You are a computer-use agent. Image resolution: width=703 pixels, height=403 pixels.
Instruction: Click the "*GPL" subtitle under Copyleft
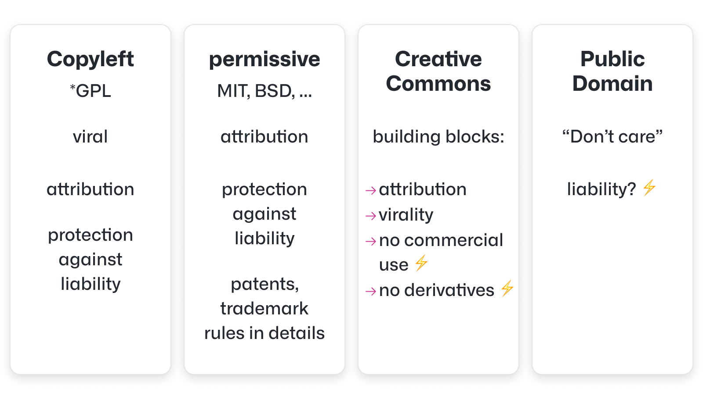pyautogui.click(x=91, y=91)
